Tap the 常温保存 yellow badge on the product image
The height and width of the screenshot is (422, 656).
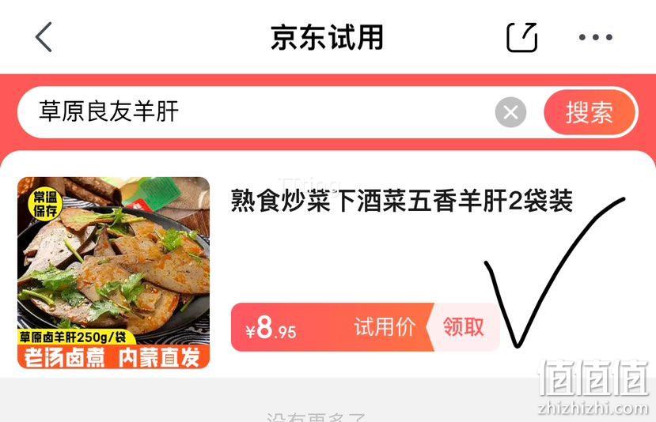45,204
